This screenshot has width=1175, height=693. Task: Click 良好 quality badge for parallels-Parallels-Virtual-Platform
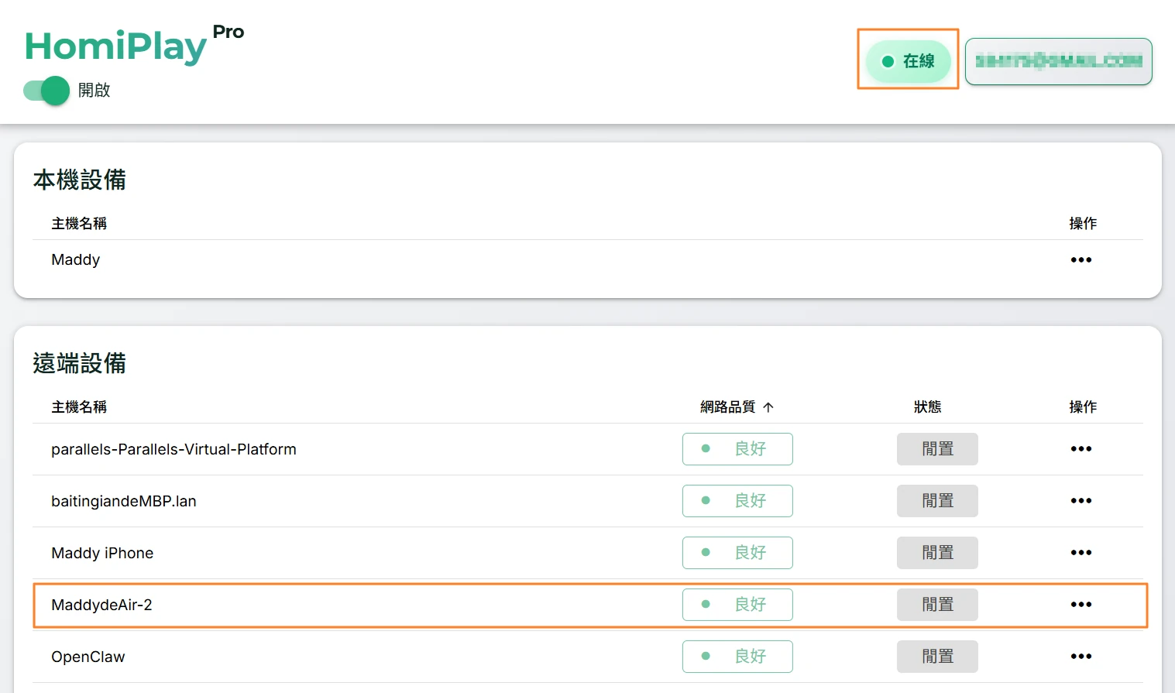(737, 449)
